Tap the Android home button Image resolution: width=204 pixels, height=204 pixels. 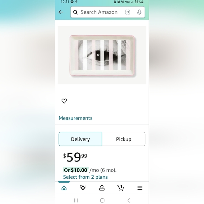click(x=102, y=200)
